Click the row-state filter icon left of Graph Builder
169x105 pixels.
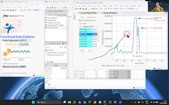[74, 19]
